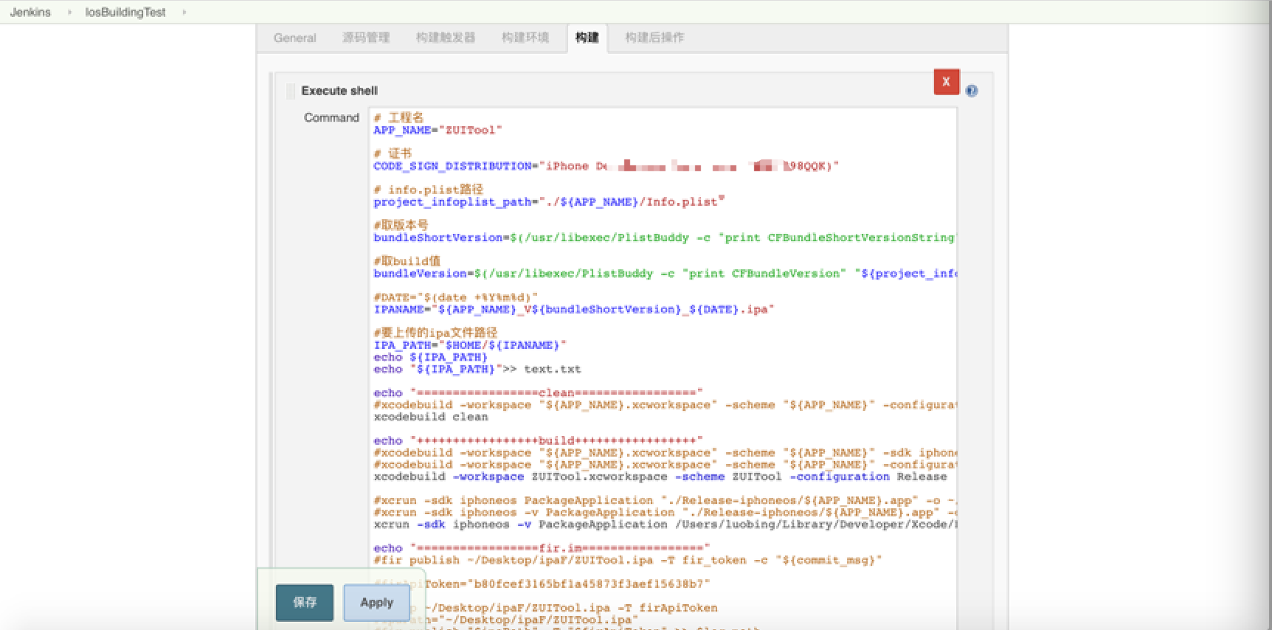Click the 保存 save button
The height and width of the screenshot is (630, 1272).
pyautogui.click(x=305, y=603)
